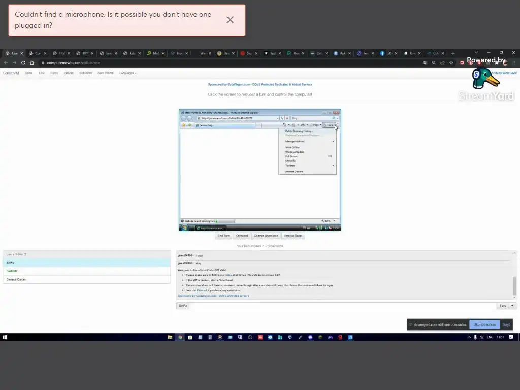Dismiss the microphone not found notification
The width and height of the screenshot is (520, 390).
pyautogui.click(x=230, y=20)
